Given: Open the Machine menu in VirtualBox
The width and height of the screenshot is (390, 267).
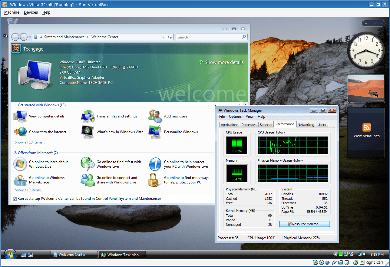Looking at the screenshot, I should pos(12,12).
